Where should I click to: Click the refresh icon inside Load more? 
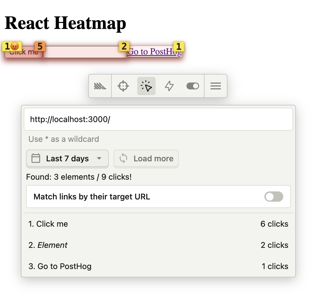[123, 158]
